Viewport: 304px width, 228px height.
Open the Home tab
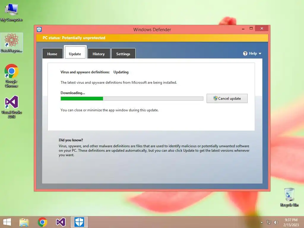[52, 53]
